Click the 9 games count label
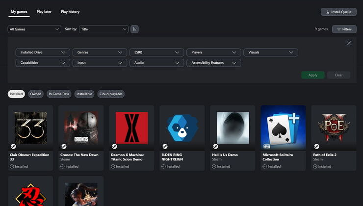 pyautogui.click(x=321, y=29)
